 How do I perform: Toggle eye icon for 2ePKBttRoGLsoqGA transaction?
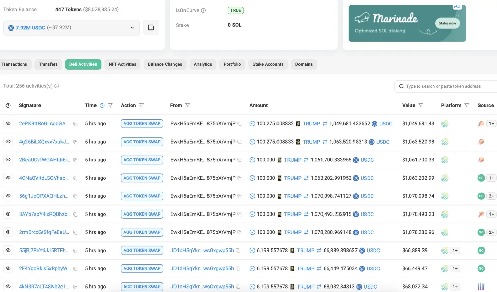pyautogui.click(x=8, y=123)
